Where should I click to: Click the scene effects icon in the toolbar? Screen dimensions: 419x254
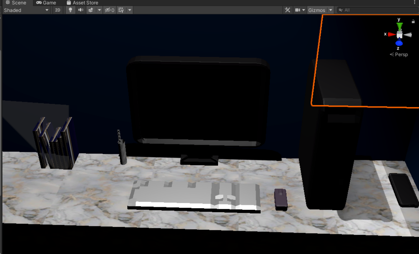point(91,10)
